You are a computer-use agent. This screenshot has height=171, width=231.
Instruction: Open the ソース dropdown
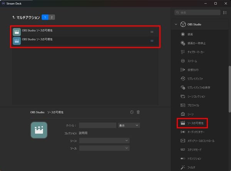(x=104, y=148)
